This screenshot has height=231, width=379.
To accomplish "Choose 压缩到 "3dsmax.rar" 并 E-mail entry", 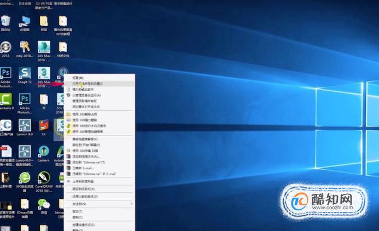I will [x=99, y=174].
